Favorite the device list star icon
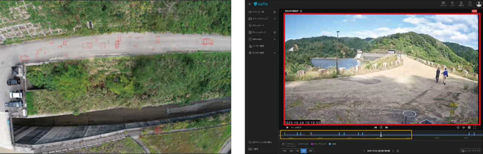483x154 pixels. point(274,12)
